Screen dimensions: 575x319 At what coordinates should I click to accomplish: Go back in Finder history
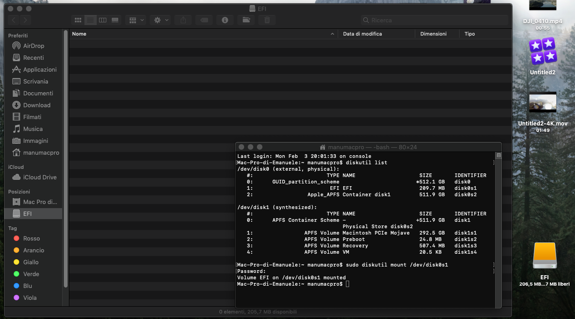tap(14, 20)
